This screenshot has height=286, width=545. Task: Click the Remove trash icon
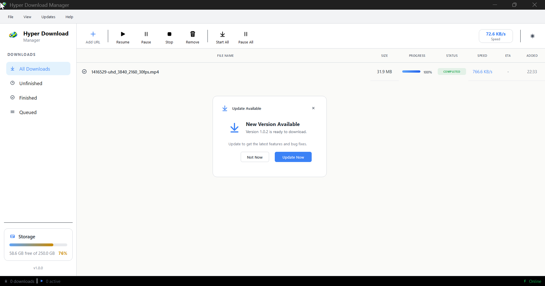tap(192, 34)
